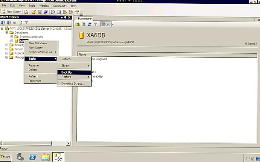
Task: Click Synchronize arrows icon in Summary toolbar
Action: pyautogui.click(x=89, y=24)
